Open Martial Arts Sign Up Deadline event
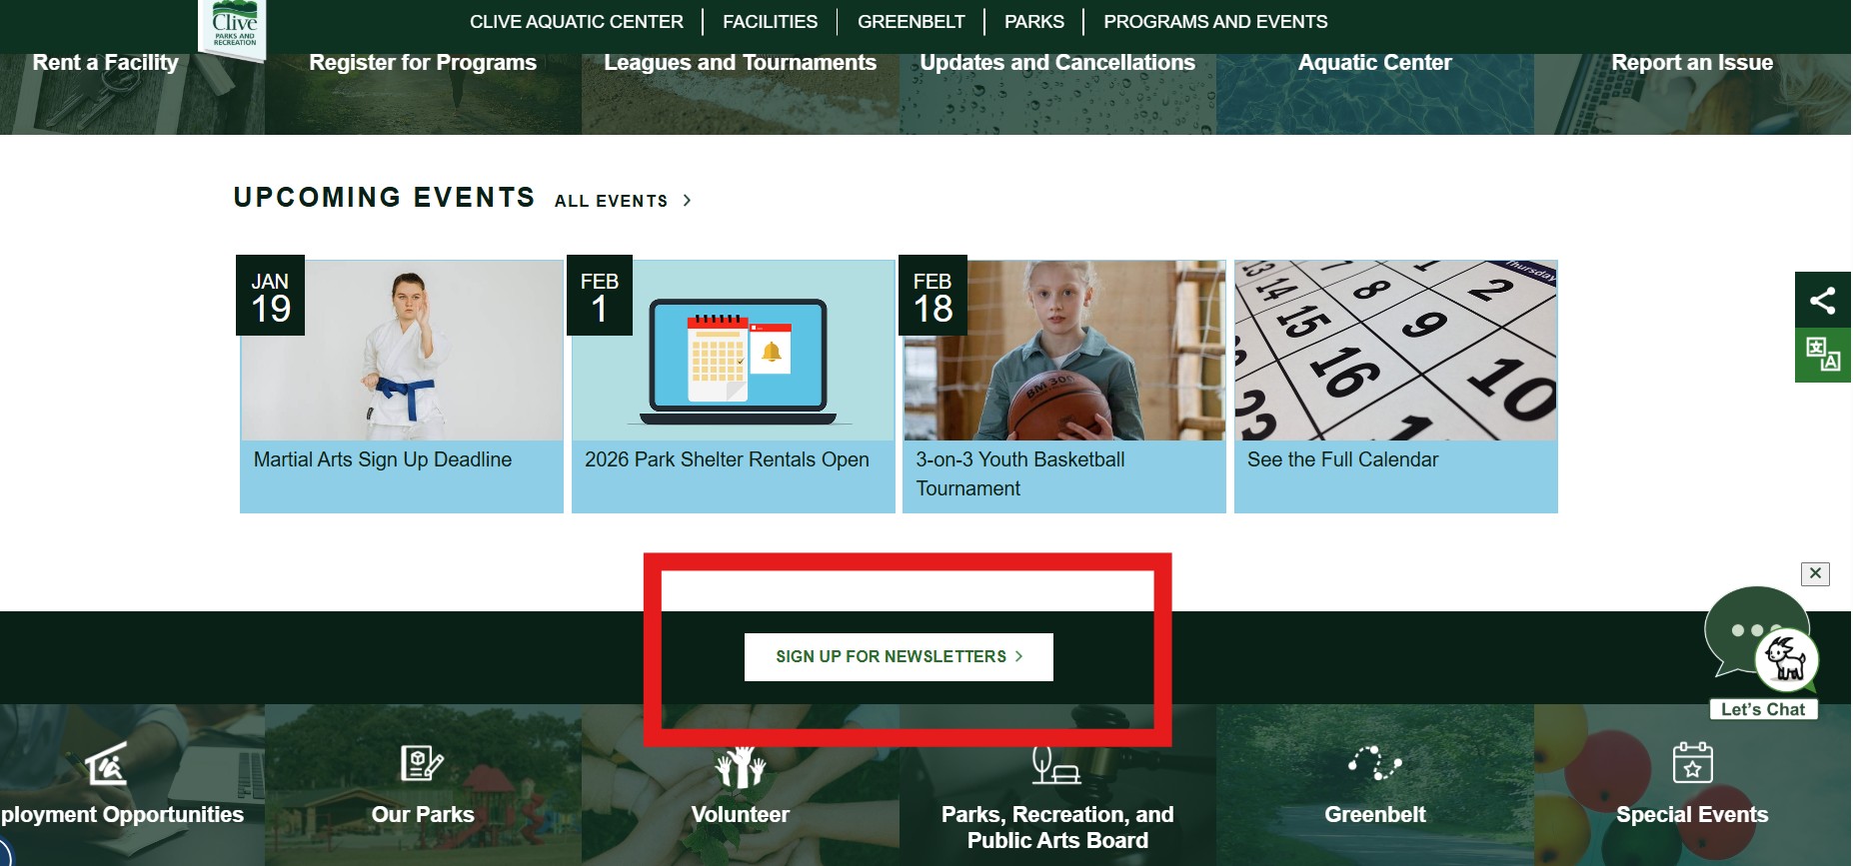The width and height of the screenshot is (1853, 866). pos(383,459)
